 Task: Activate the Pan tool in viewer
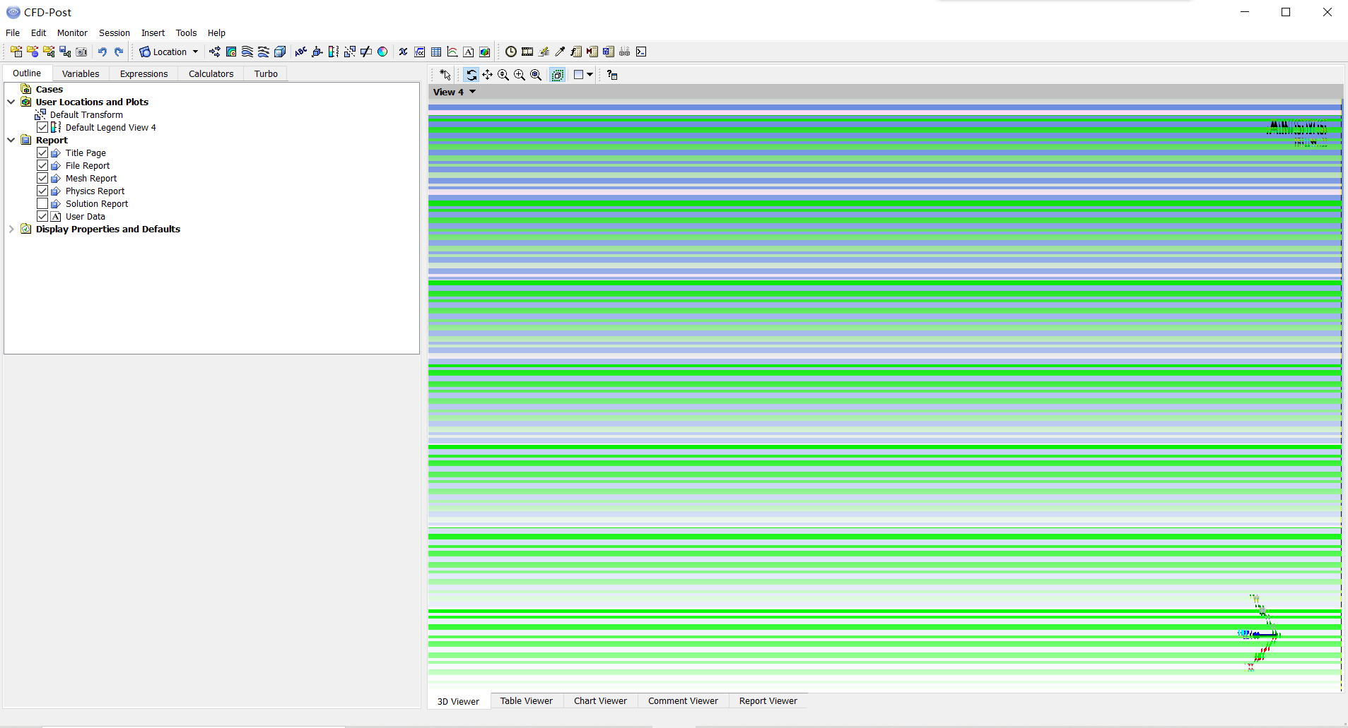pyautogui.click(x=487, y=75)
